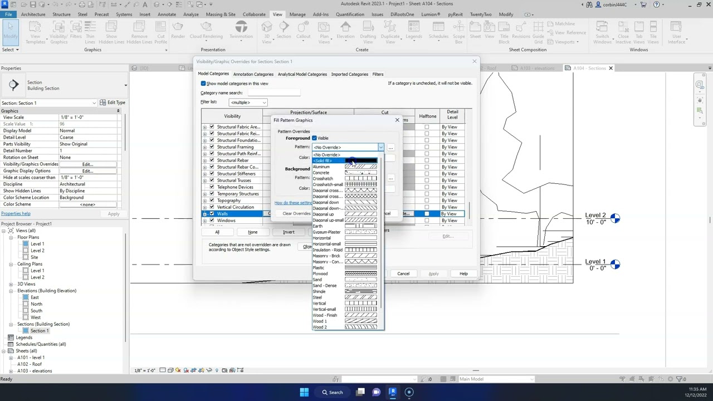713x401 pixels.
Task: Toggle Show model categories in this view
Action: click(203, 84)
